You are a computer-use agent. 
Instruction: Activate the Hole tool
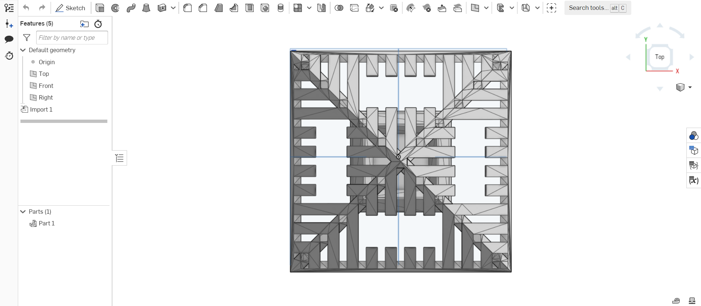265,8
